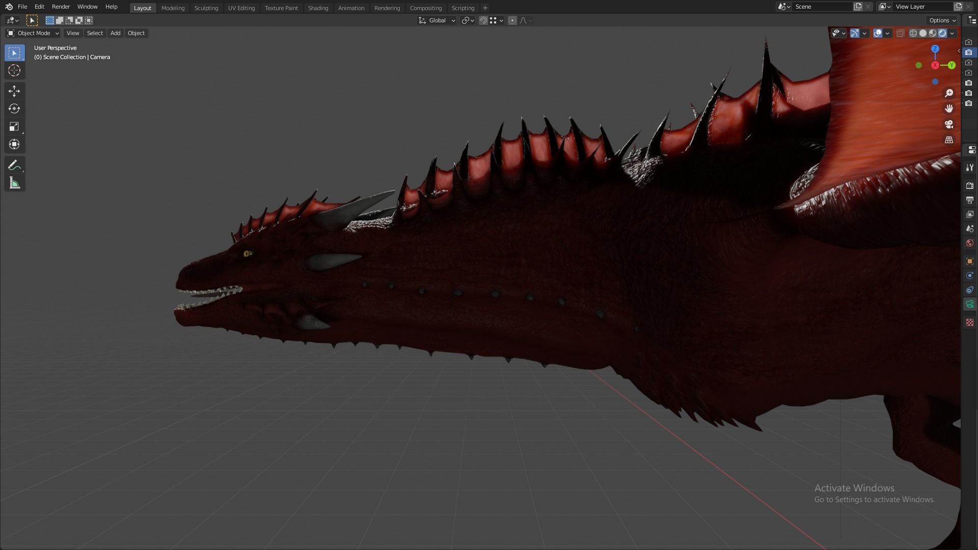Screen dimensions: 978x550
Task: Open the Edit menu
Action: pyautogui.click(x=39, y=7)
